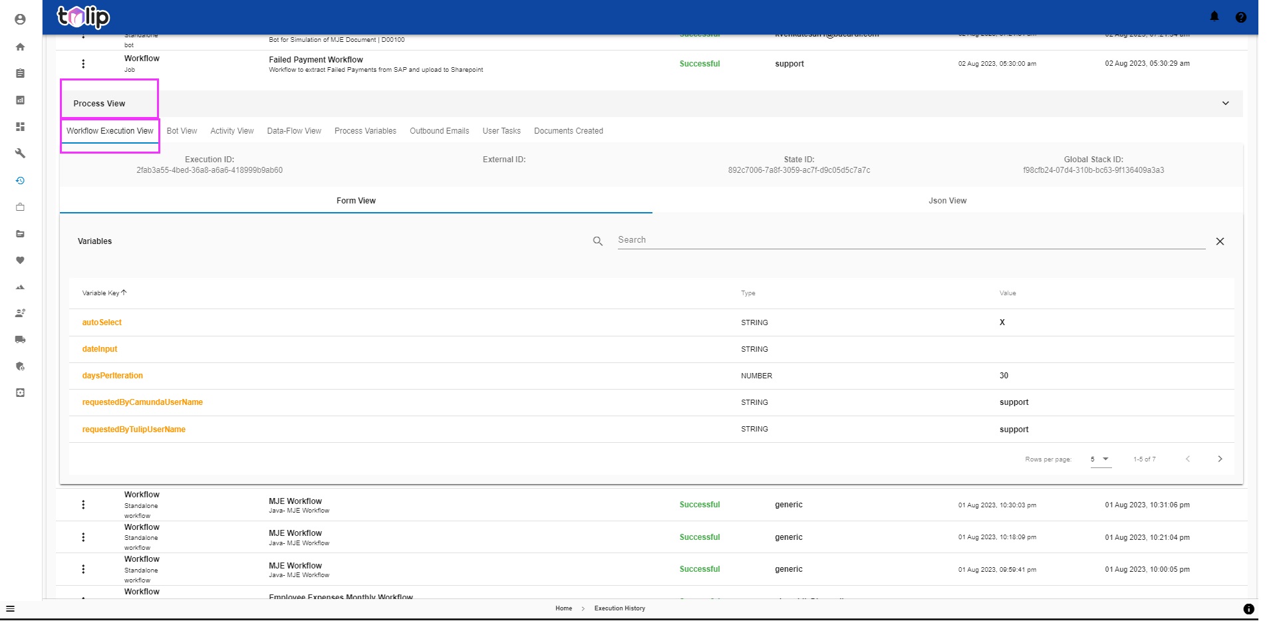Click the NUMBER type cell
Viewport: 1277px width, 623px height.
point(756,376)
